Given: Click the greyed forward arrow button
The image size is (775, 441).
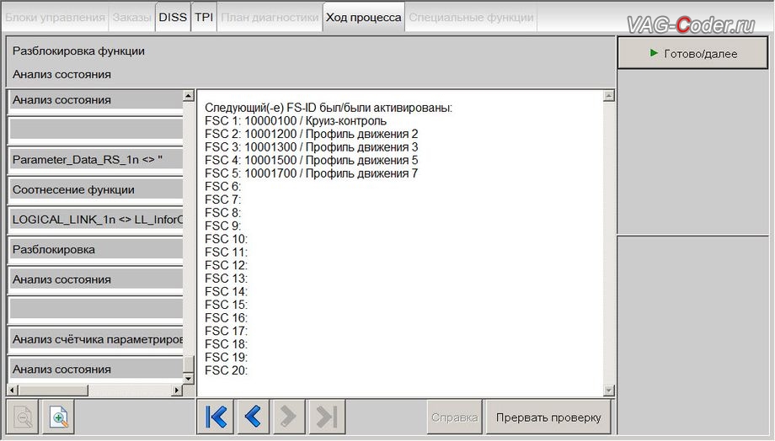Looking at the screenshot, I should click(x=288, y=417).
